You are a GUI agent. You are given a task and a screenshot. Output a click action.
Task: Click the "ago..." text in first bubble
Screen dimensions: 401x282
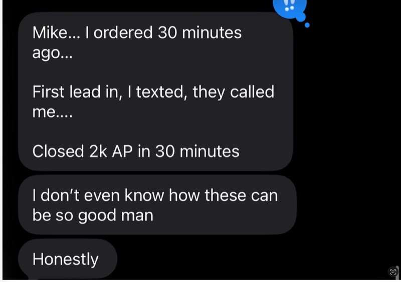tap(52, 53)
